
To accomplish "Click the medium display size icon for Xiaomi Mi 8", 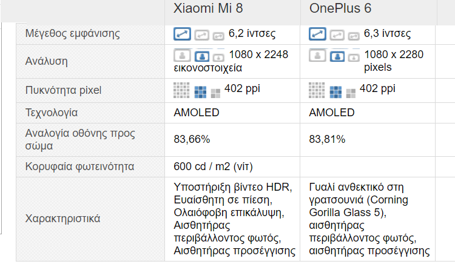I will tap(201, 35).
